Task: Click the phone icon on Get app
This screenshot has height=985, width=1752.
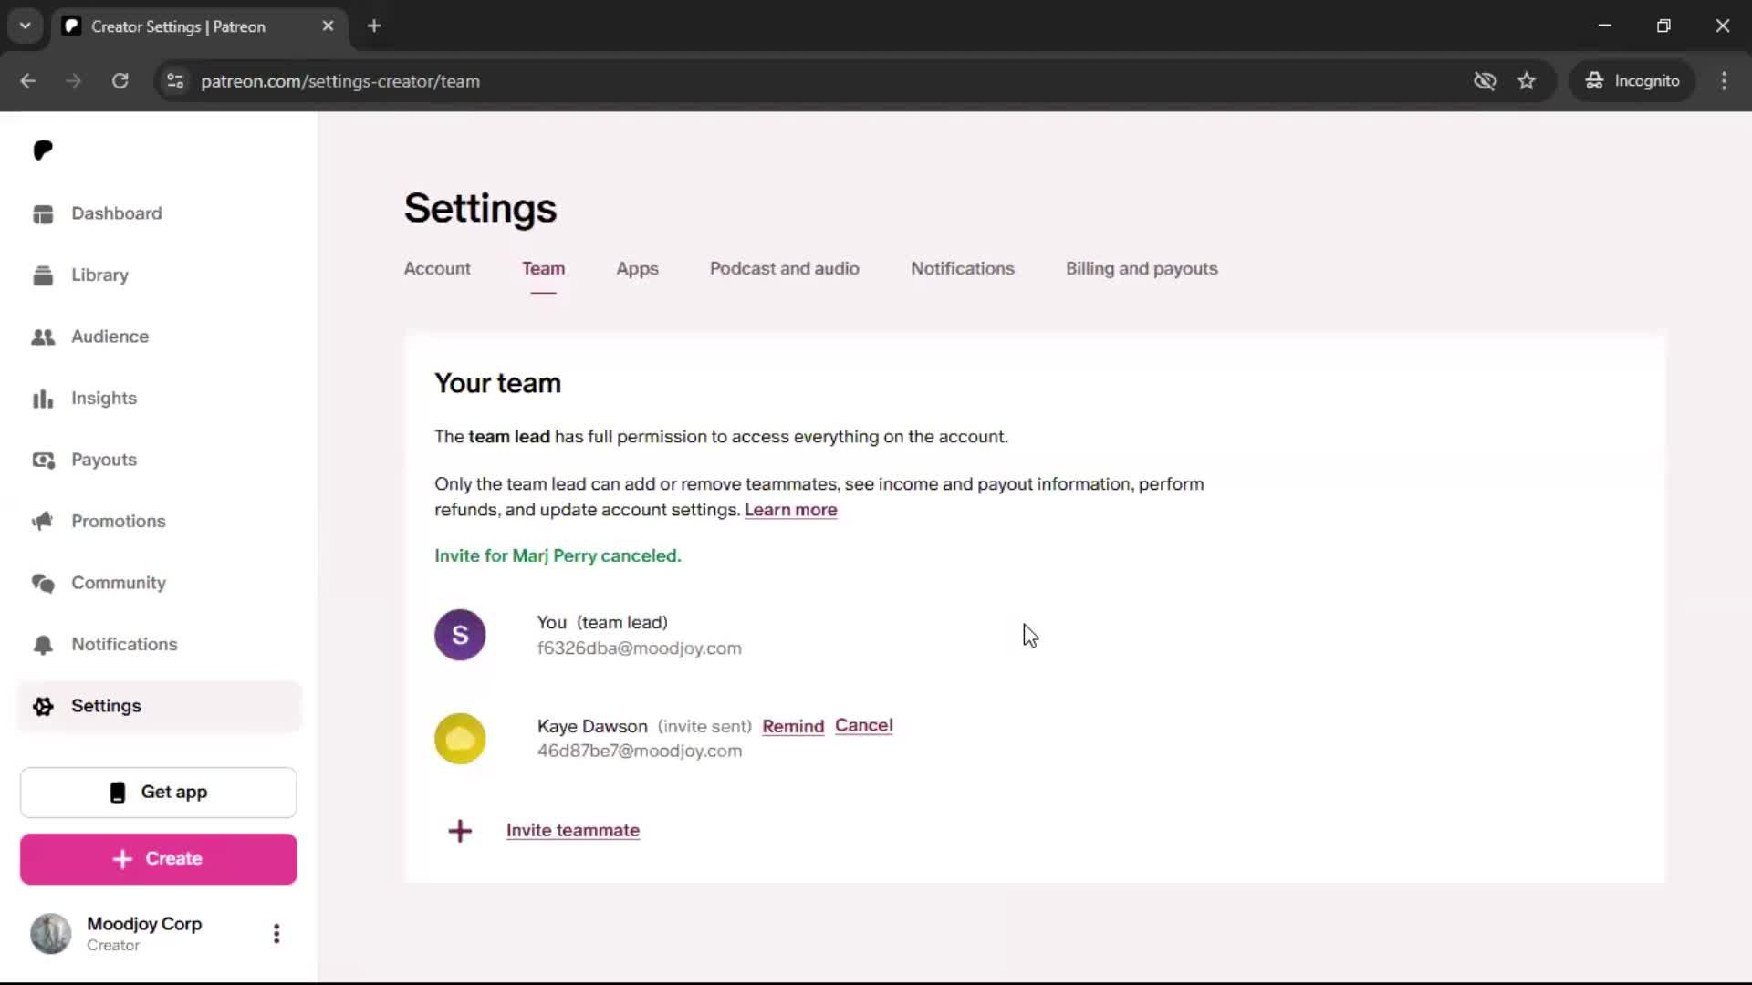Action: point(118,793)
